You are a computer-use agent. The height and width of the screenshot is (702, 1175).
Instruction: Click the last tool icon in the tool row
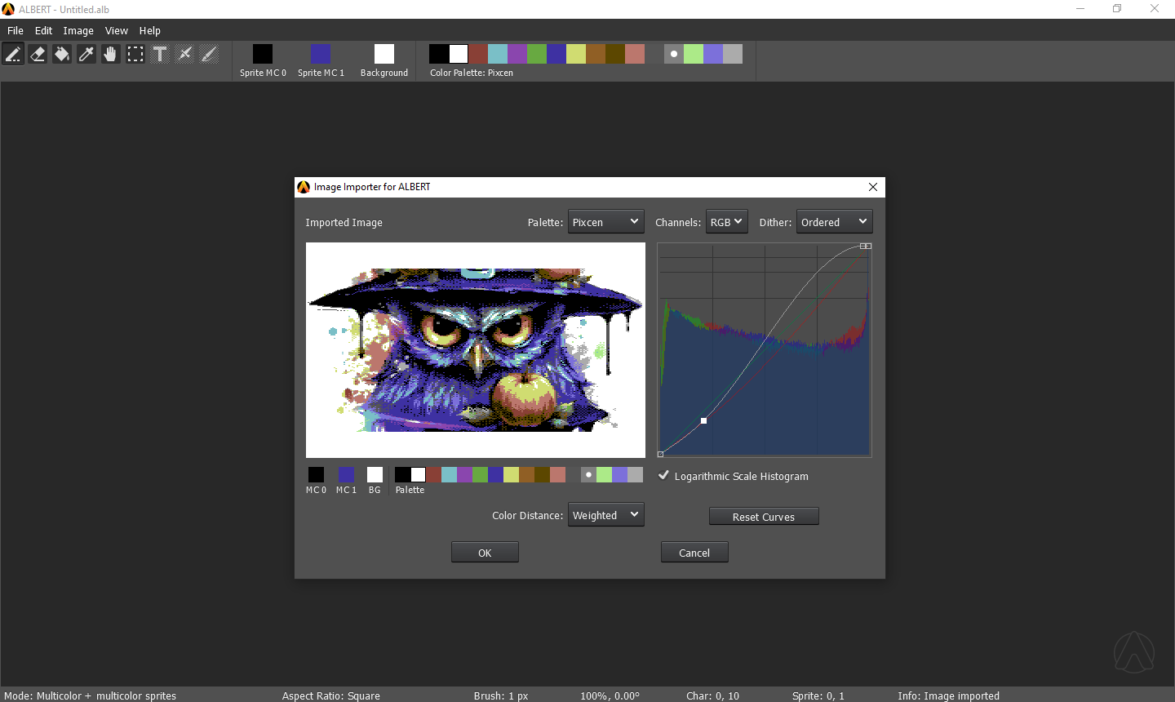tap(209, 54)
